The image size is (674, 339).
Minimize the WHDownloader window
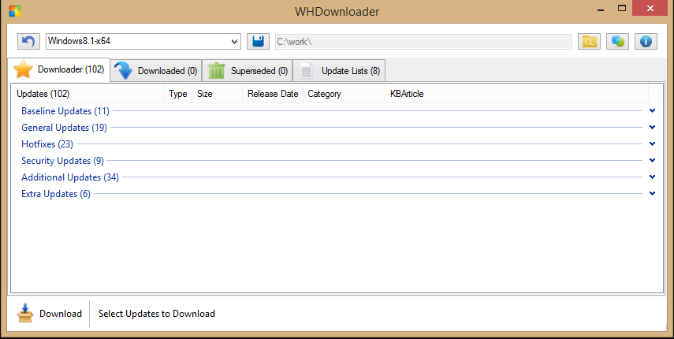601,9
